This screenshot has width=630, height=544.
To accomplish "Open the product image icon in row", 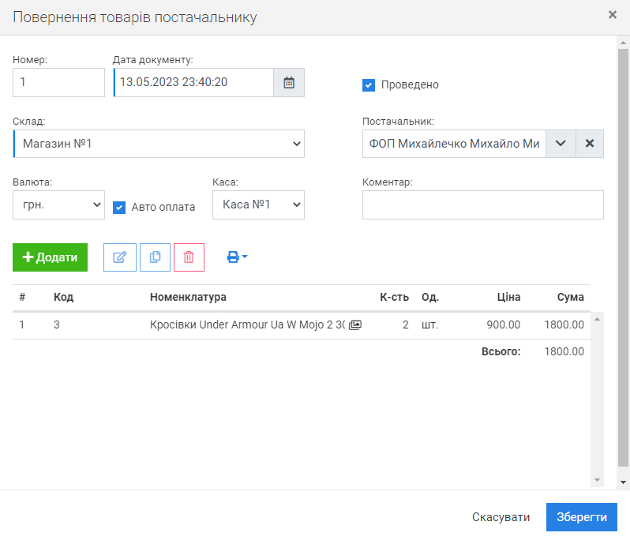I will tap(355, 325).
